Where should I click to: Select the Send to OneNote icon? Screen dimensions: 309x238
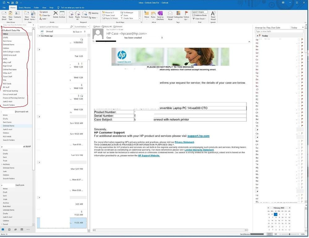[160, 15]
